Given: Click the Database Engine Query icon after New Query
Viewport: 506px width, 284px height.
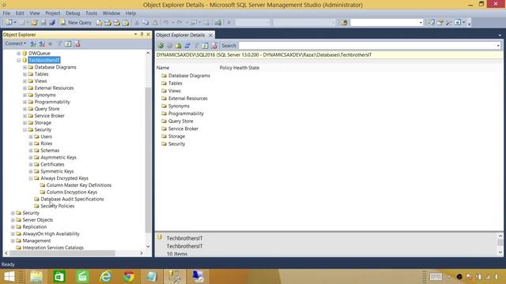Looking at the screenshot, I should click(99, 23).
